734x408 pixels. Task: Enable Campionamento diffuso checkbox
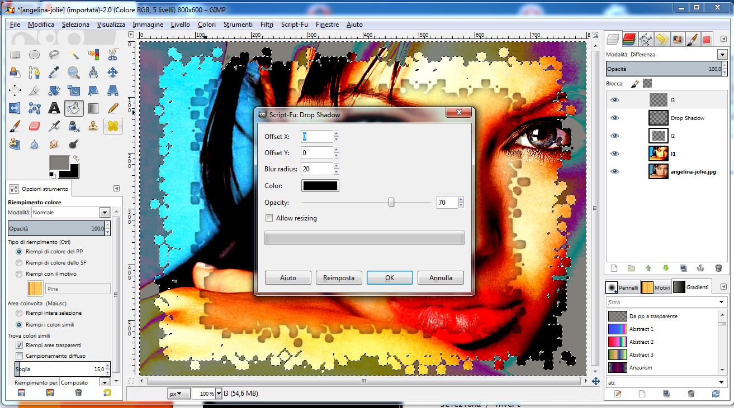pos(20,356)
